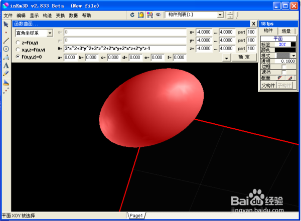Click the y minimum -4.0000 field
Viewport: 301px width, 221px height.
[204, 40]
